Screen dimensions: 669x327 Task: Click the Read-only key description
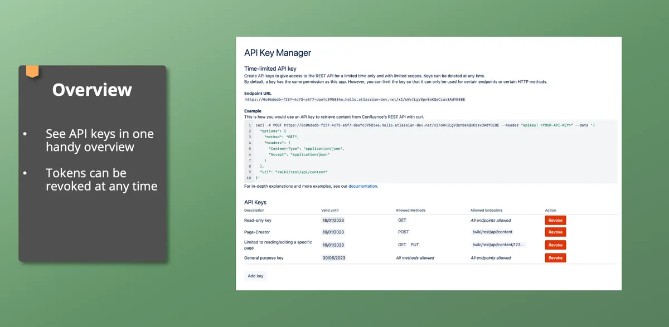coord(257,221)
